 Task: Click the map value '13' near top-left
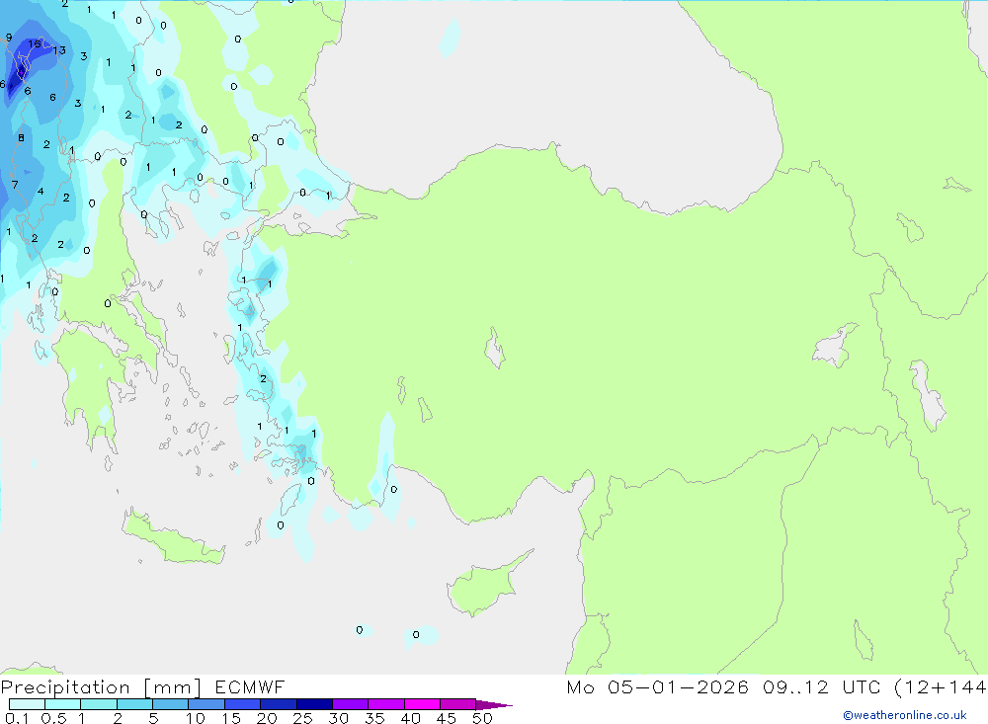[x=59, y=50]
